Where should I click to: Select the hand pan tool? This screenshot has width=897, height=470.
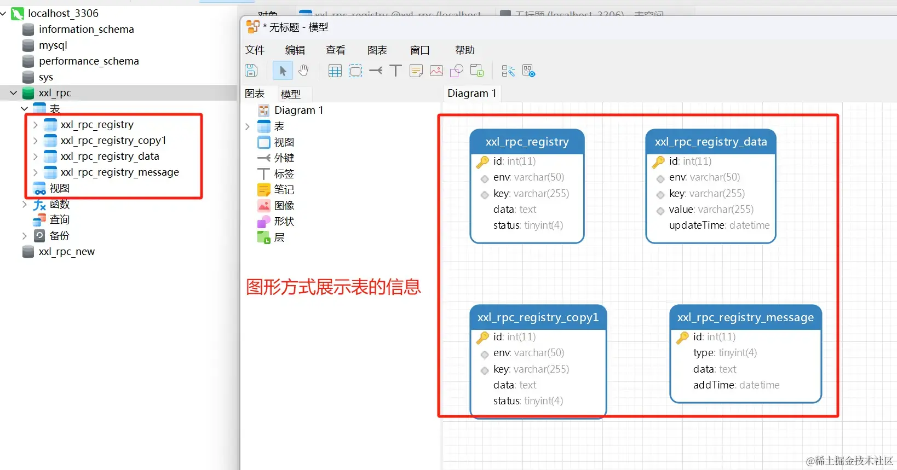tap(303, 71)
